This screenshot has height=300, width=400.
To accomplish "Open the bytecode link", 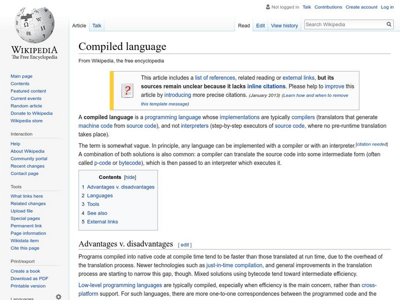I will 130,163.
